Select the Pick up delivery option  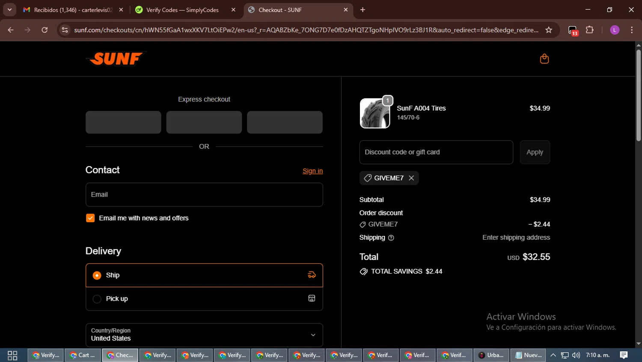(204, 299)
